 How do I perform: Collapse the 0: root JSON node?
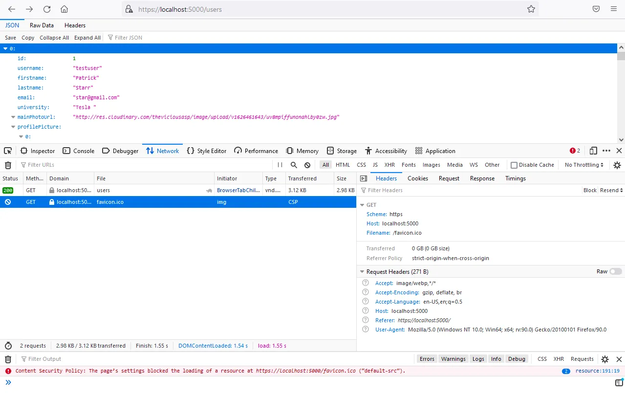[5, 48]
